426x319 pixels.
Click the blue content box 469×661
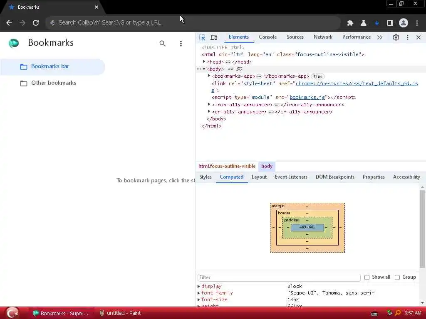(x=307, y=227)
